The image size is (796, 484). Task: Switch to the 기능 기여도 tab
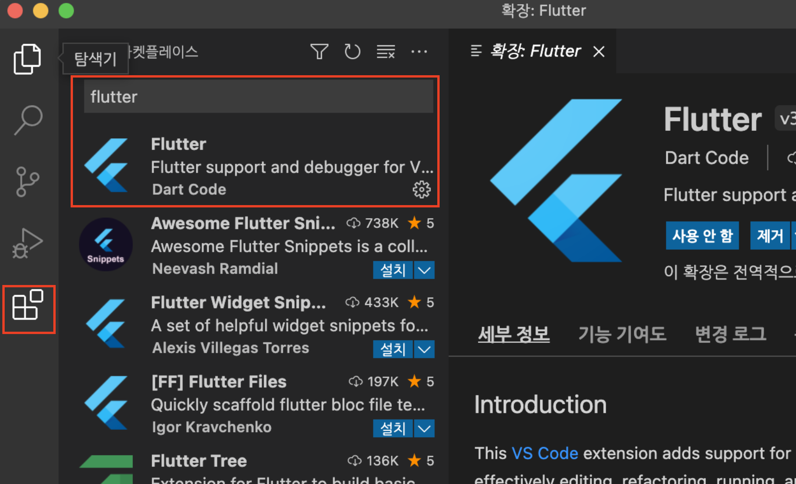click(622, 335)
